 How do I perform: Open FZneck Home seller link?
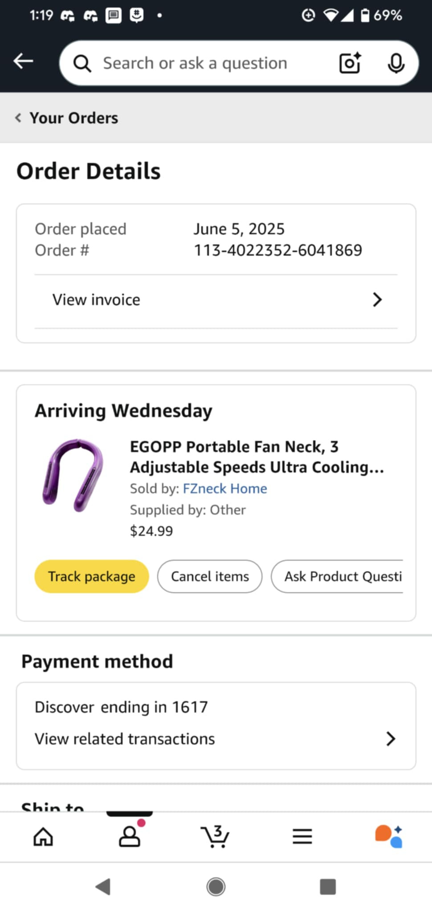[x=225, y=489]
